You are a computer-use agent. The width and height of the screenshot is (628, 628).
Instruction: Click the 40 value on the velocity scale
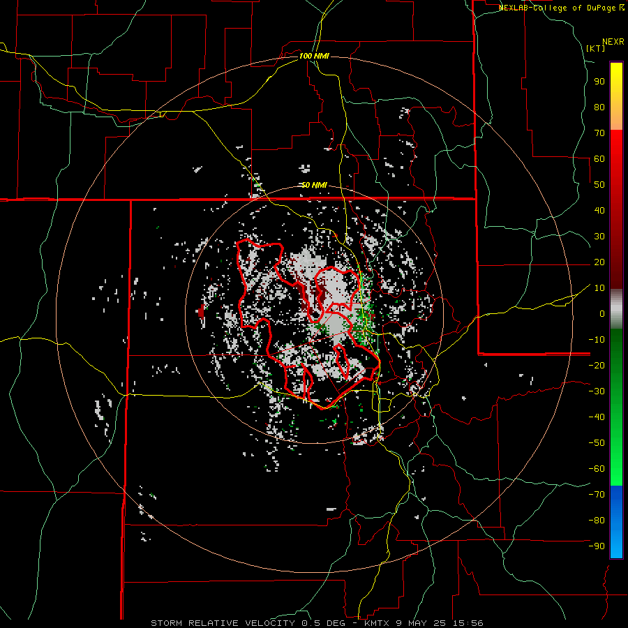pyautogui.click(x=599, y=210)
